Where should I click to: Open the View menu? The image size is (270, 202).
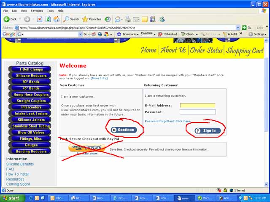pos(24,11)
